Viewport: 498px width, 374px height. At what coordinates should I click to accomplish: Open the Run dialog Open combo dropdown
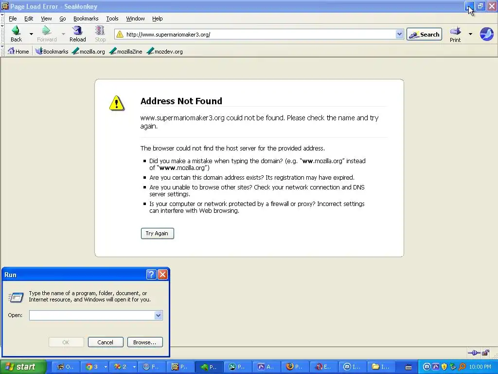(x=158, y=315)
